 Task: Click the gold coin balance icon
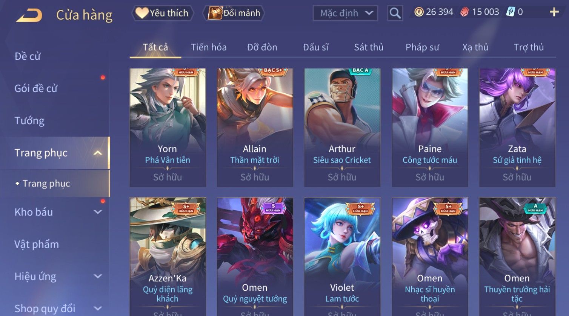coord(419,12)
